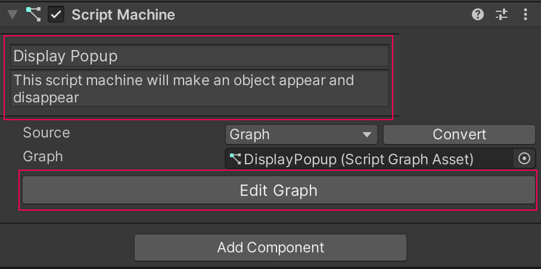Open the Source dropdown set to Graph
The width and height of the screenshot is (541, 269).
click(301, 134)
